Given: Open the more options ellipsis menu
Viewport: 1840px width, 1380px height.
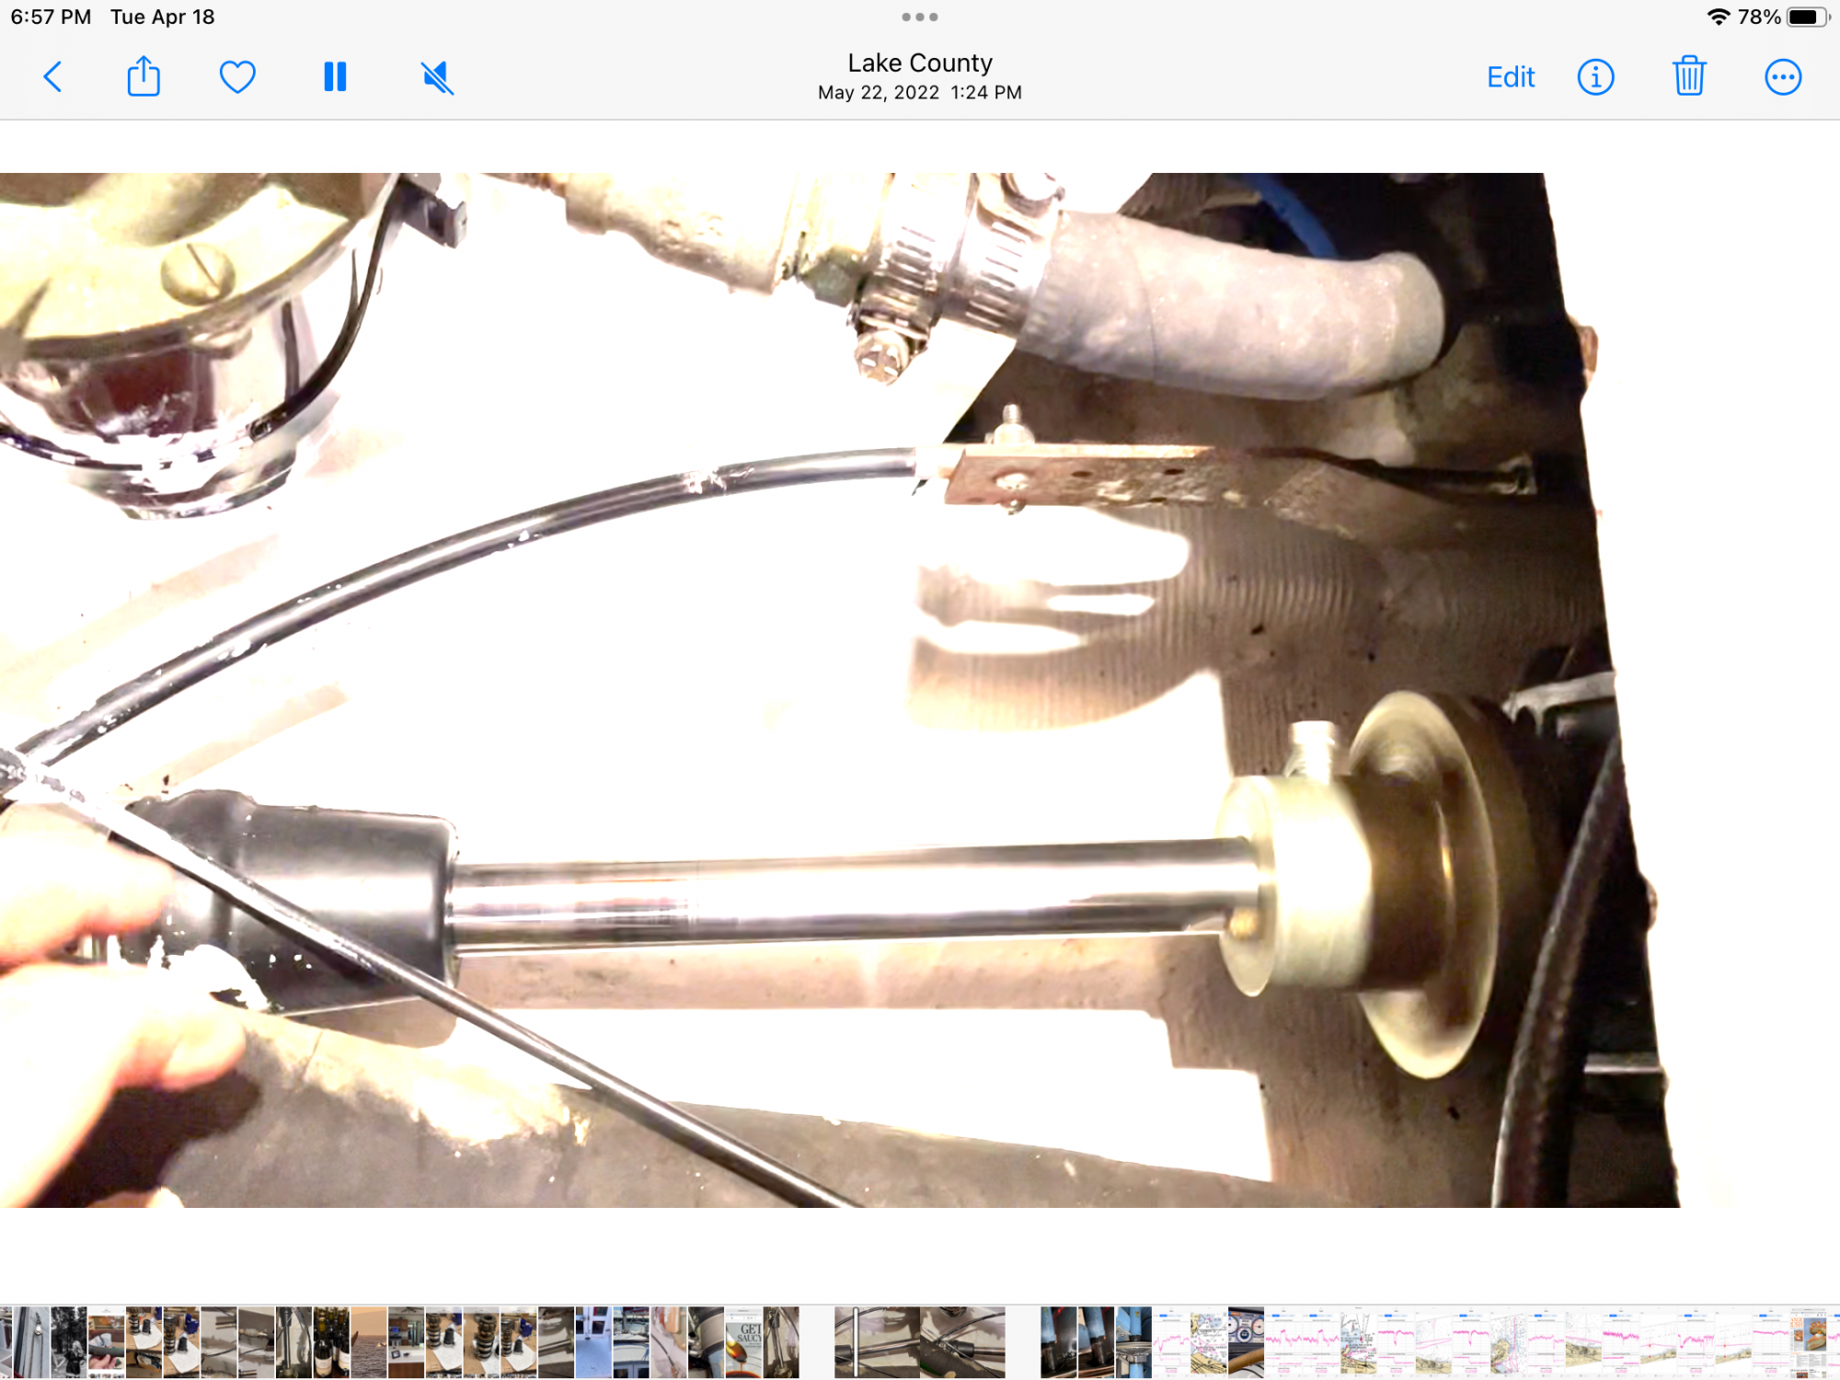Looking at the screenshot, I should tap(1783, 77).
